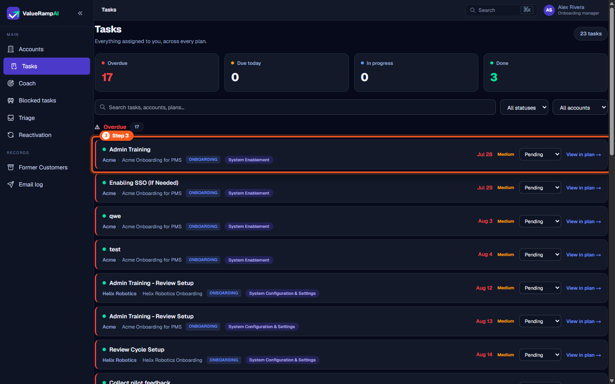
Task: Click the magnifier icon in top search
Action: coord(473,10)
